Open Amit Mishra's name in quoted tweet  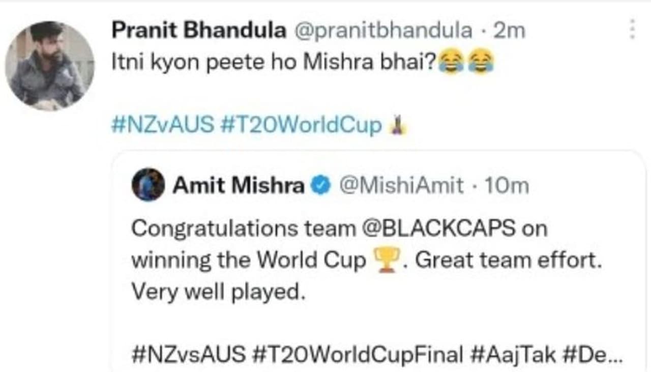pyautogui.click(x=238, y=186)
